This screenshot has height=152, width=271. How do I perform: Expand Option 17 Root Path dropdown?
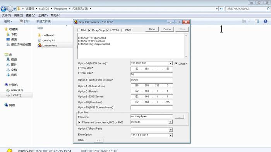[x=170, y=130]
